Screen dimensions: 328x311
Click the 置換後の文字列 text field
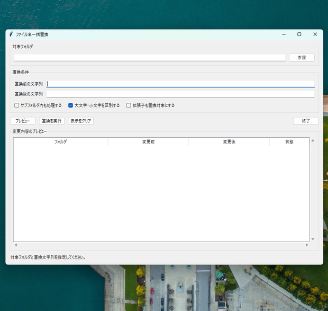tap(180, 94)
